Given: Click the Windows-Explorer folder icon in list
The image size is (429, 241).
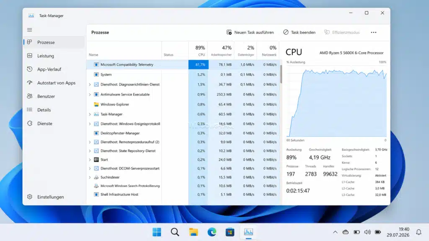Looking at the screenshot, I should click(96, 104).
